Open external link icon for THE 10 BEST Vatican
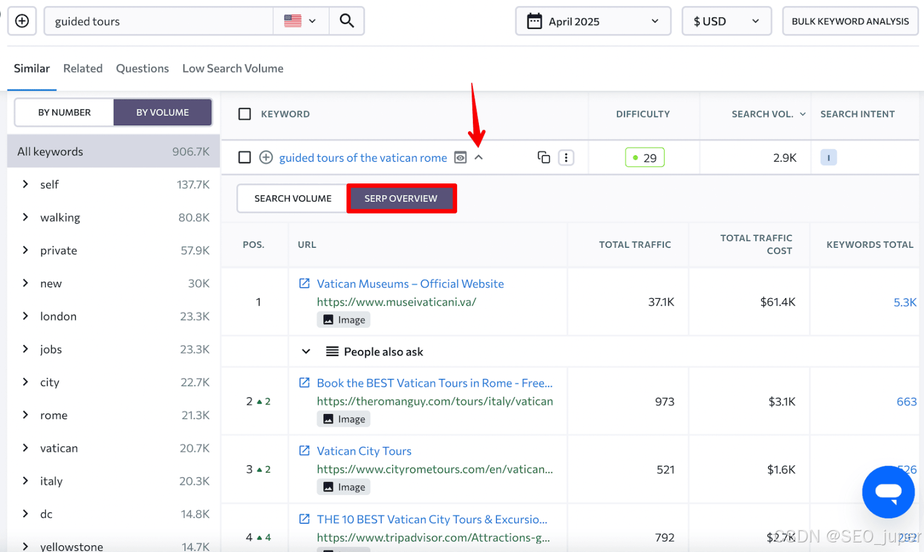The image size is (924, 552). 304,518
